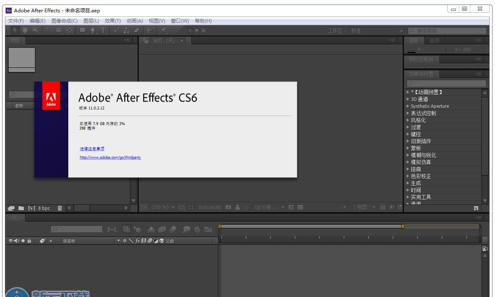Click the trash delete icon in Project panel

tap(60, 208)
